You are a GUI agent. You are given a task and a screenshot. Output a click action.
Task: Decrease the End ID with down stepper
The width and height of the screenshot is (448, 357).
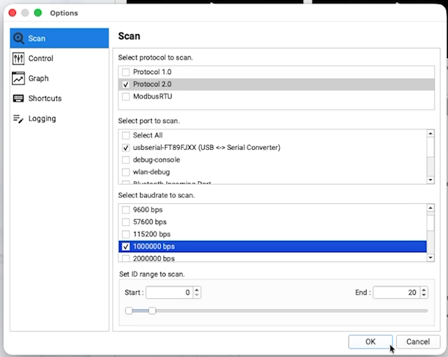coord(424,295)
